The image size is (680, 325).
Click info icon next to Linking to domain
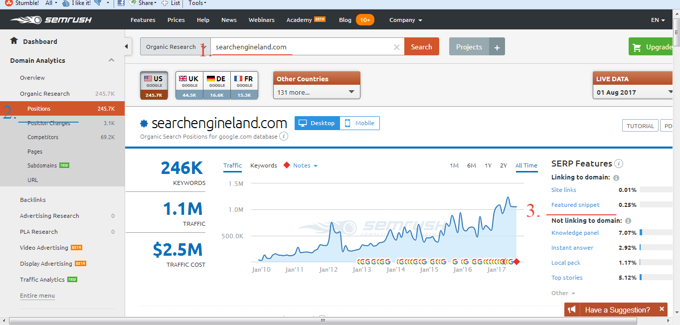pos(616,178)
